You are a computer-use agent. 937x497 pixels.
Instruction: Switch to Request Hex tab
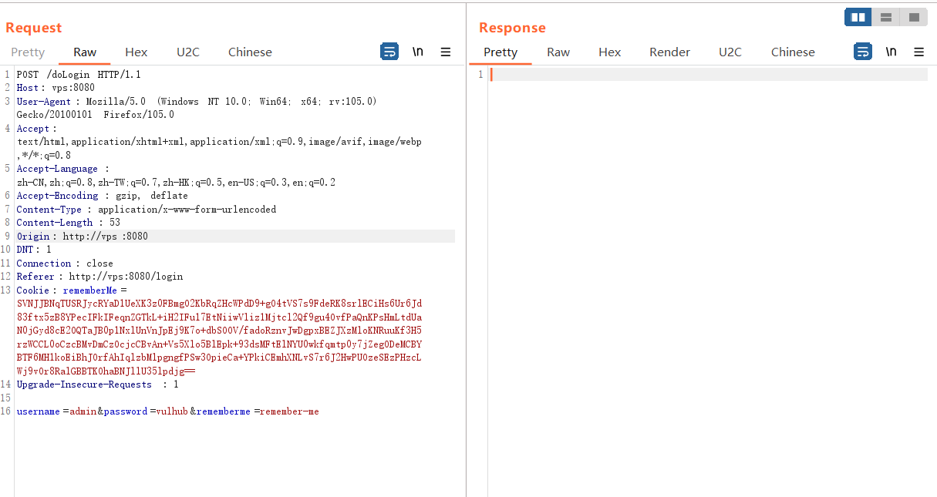[x=137, y=52]
